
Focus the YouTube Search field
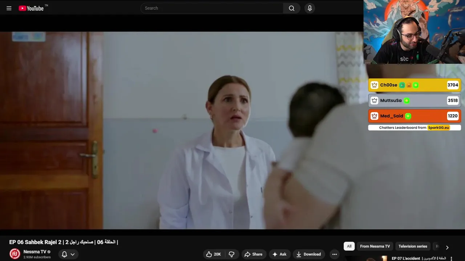[212, 8]
